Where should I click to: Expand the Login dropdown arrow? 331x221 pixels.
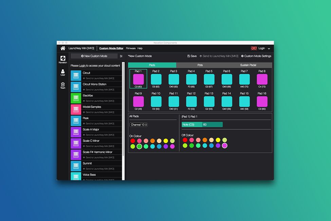269,49
